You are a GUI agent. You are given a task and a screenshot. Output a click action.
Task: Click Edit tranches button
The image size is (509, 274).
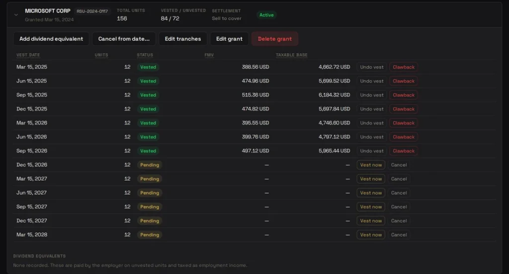pyautogui.click(x=183, y=39)
